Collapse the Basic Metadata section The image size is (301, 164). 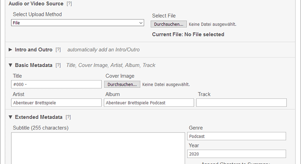tap(10, 65)
